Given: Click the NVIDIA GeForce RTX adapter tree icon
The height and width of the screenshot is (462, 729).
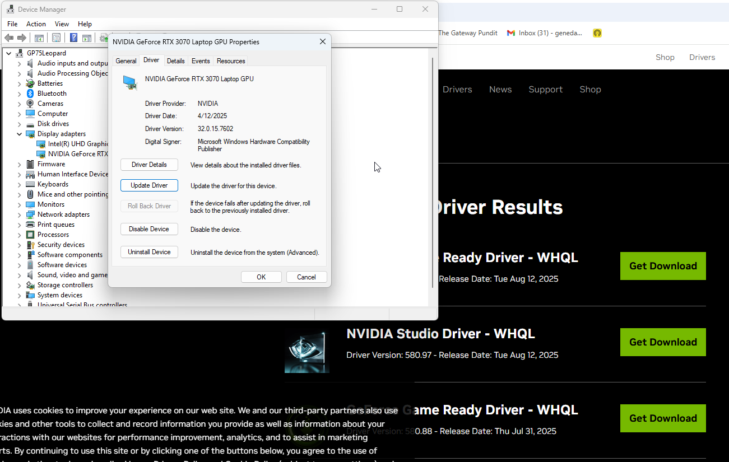Looking at the screenshot, I should 41,154.
